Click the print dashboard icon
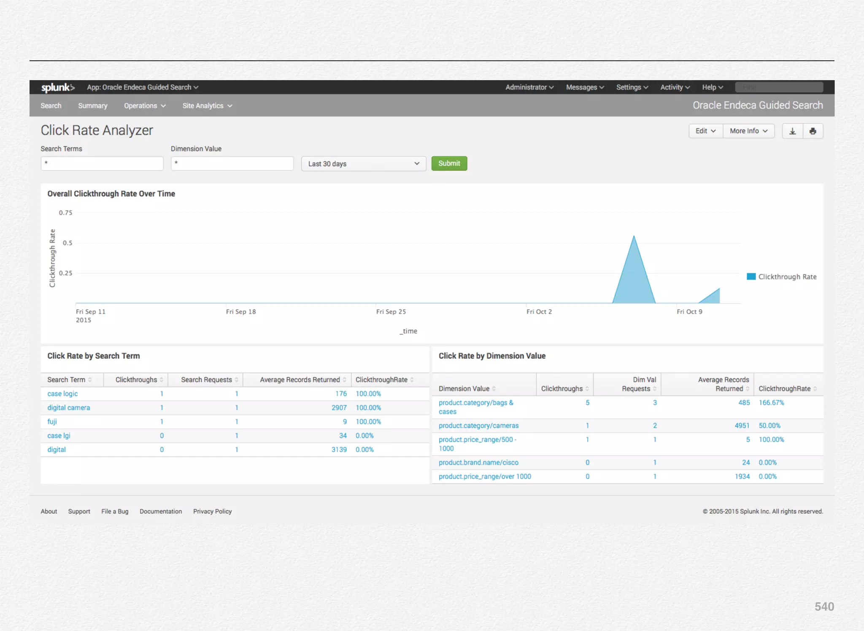 pos(813,131)
